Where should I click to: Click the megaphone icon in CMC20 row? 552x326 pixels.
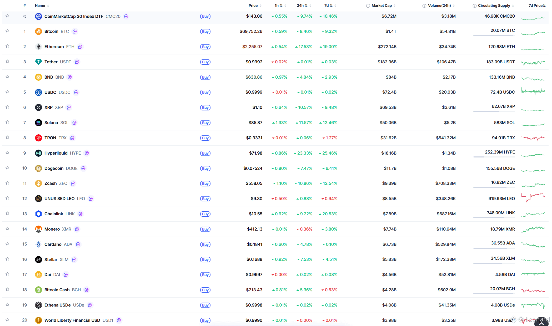tap(25, 17)
